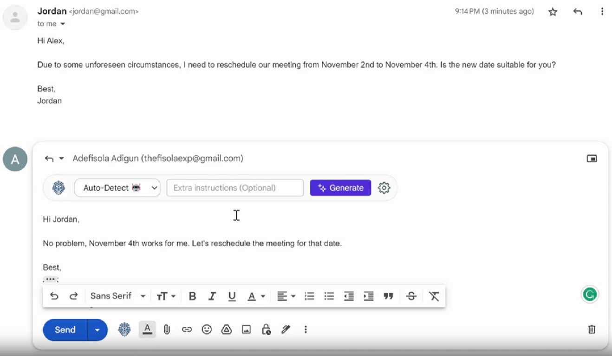This screenshot has height=356, width=612.
Task: Toggle italic formatting
Action: tap(212, 296)
